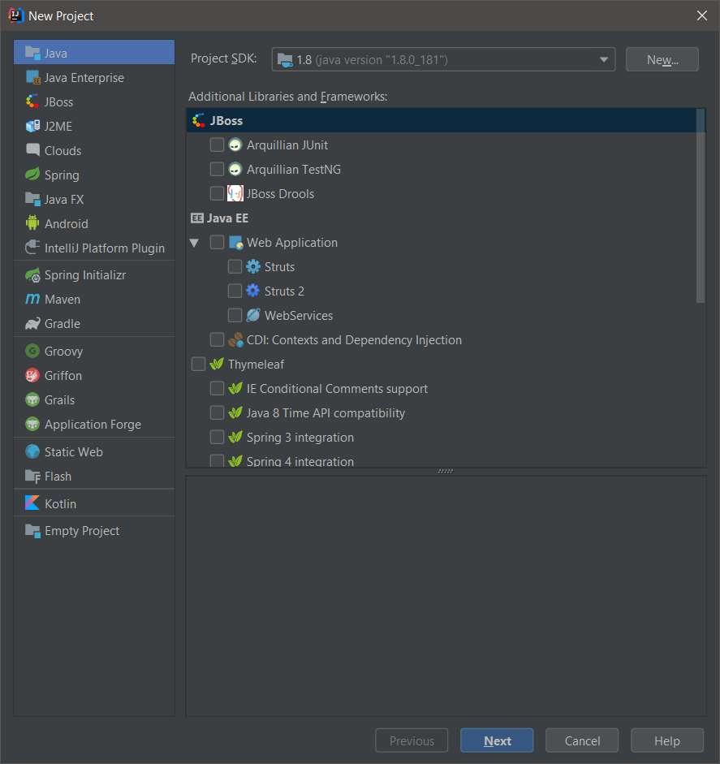
Task: Check the Arquillian TestNG framework
Action: click(x=217, y=169)
